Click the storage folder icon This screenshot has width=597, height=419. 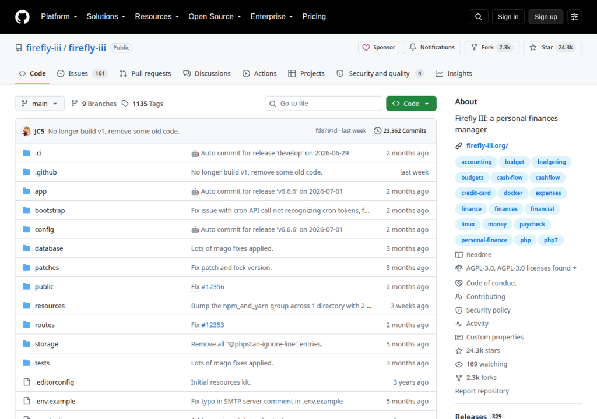(x=26, y=344)
